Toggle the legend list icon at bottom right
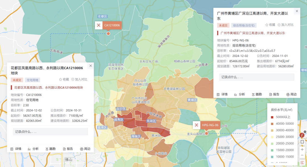 tap(302, 162)
